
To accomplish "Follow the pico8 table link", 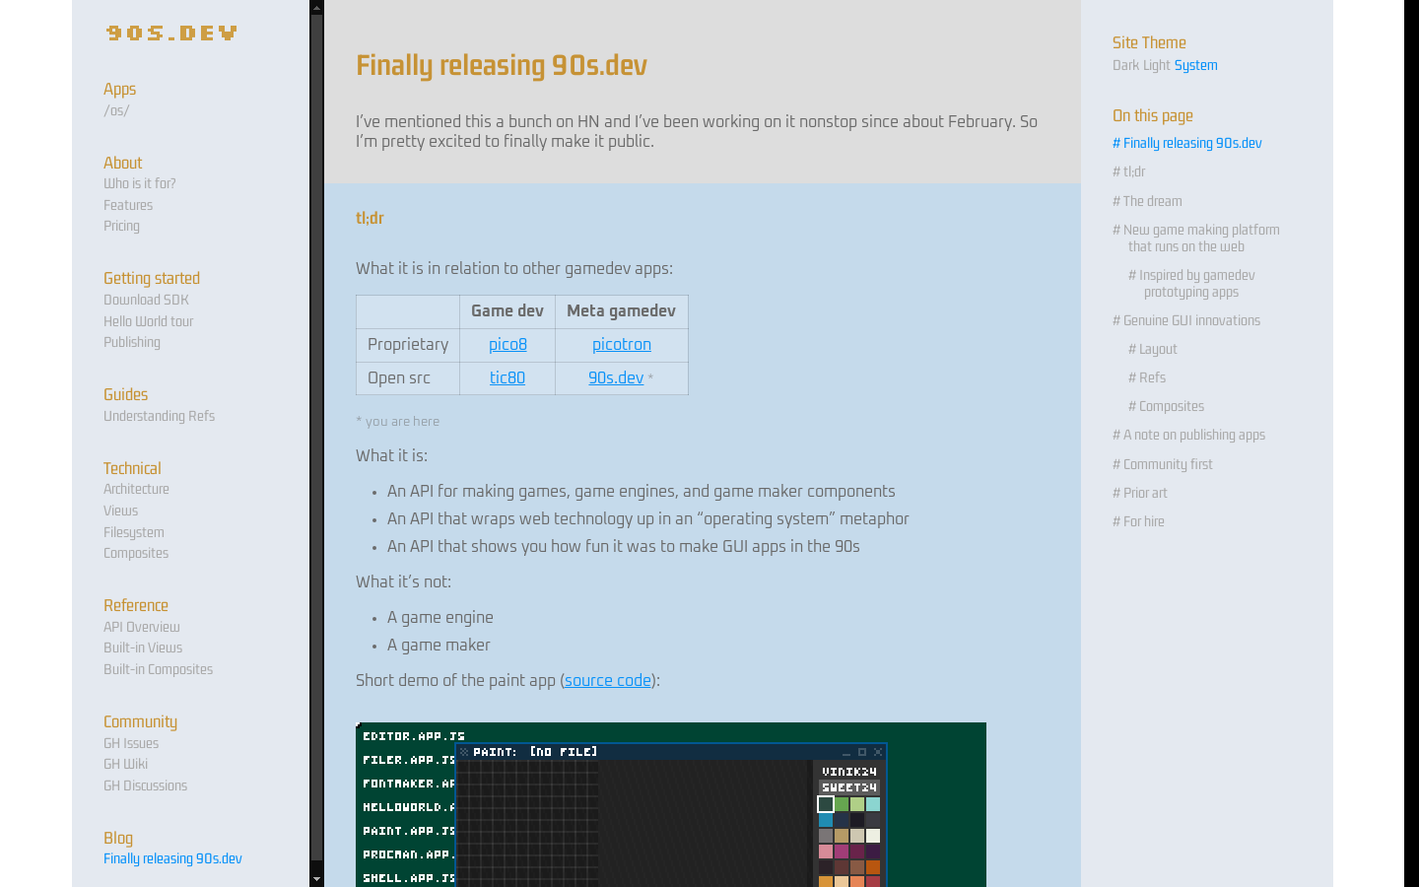I will (507, 344).
